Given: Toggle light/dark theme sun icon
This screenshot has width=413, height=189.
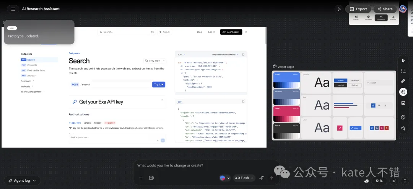Looking at the screenshot, I should pos(394,181).
